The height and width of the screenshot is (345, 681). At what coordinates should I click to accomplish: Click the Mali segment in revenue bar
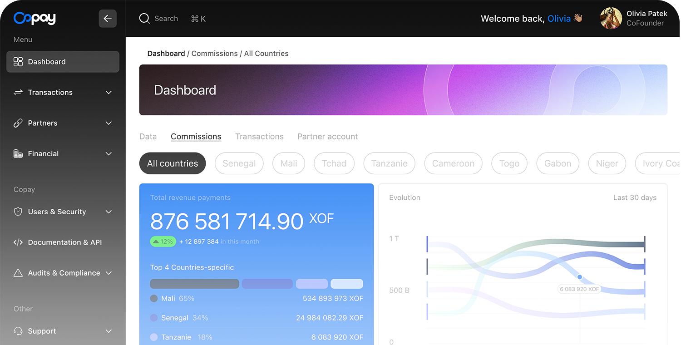point(194,284)
